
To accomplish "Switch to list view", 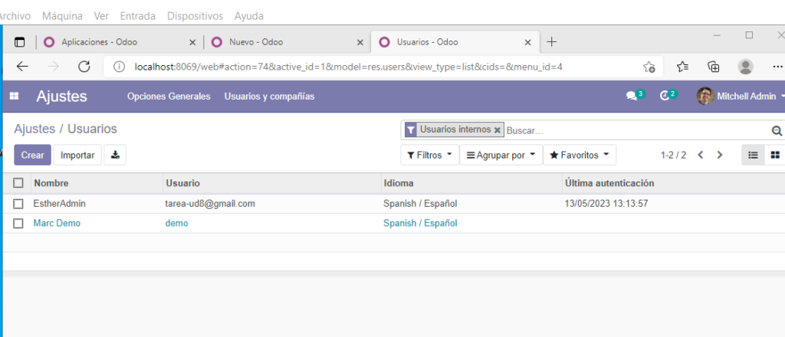I will tap(753, 155).
